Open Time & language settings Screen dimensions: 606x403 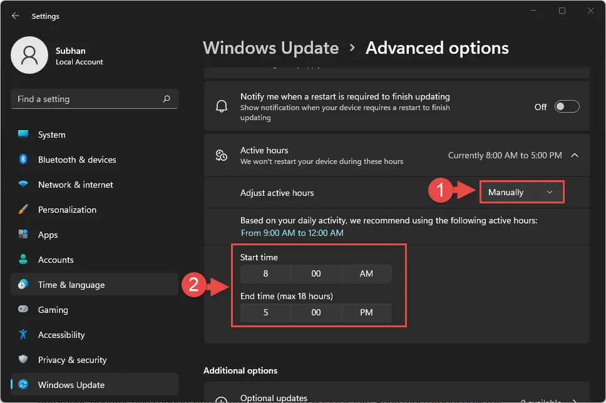click(x=95, y=285)
